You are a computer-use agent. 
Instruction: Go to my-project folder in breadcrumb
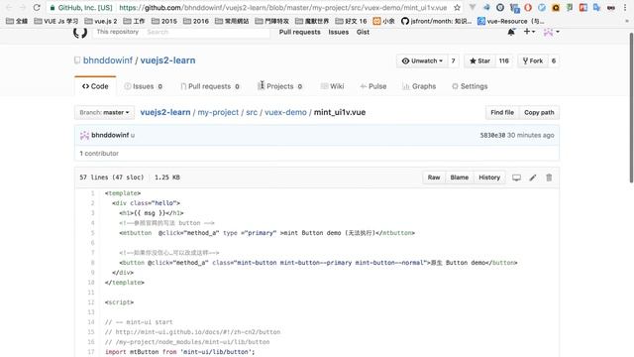pos(218,112)
